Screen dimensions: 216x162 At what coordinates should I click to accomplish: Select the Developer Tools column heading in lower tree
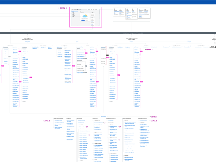pyautogui.click(x=95, y=119)
